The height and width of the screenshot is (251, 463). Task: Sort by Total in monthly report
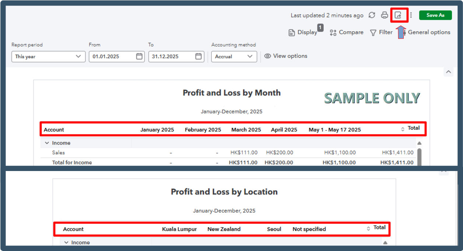pos(403,129)
